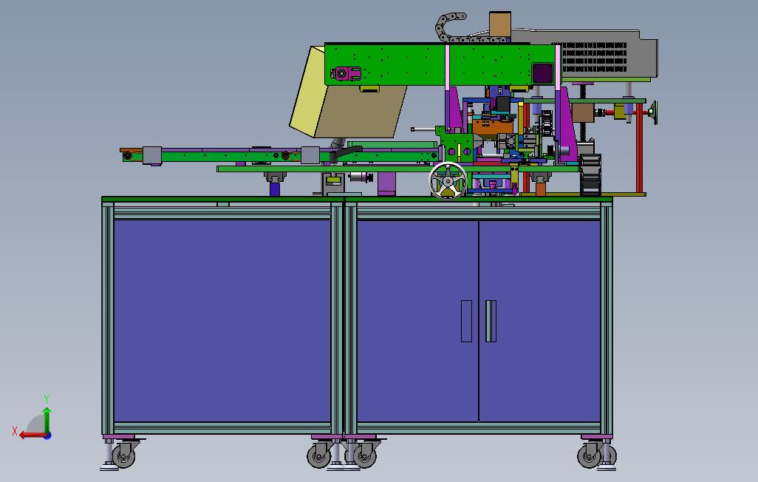Select the left blue door of right cabinet
The height and width of the screenshot is (482, 758).
[x=417, y=322]
